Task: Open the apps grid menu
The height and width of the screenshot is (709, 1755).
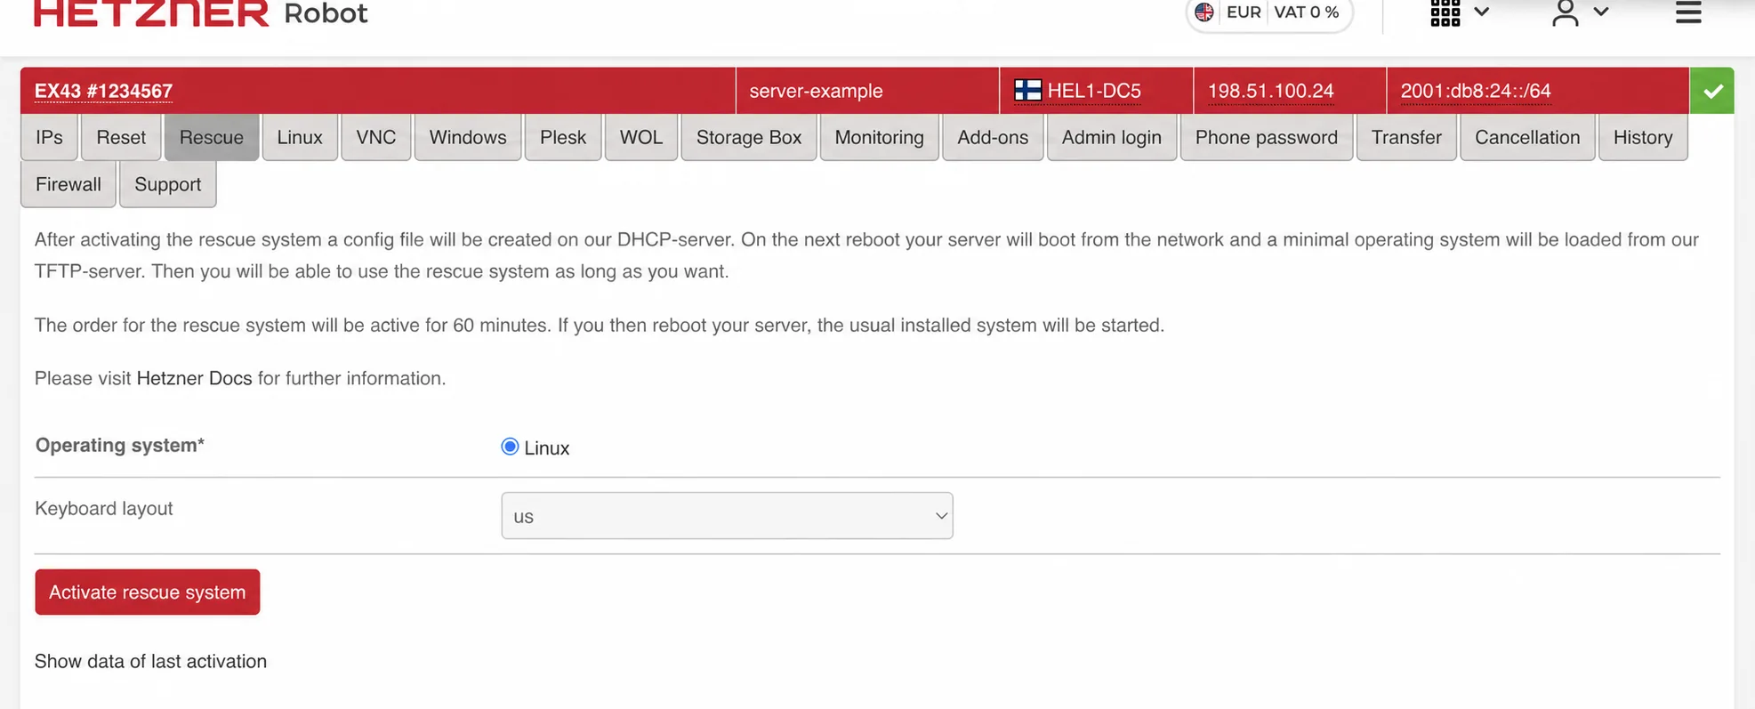Action: tap(1445, 12)
